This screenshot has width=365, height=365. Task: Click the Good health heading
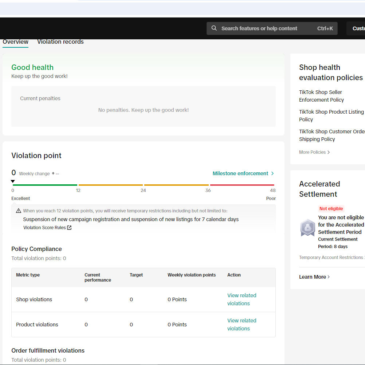pyautogui.click(x=32, y=67)
